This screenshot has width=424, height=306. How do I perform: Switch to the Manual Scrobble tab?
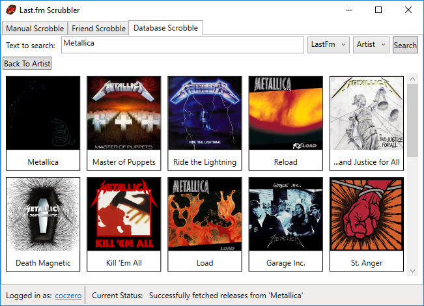pyautogui.click(x=35, y=29)
